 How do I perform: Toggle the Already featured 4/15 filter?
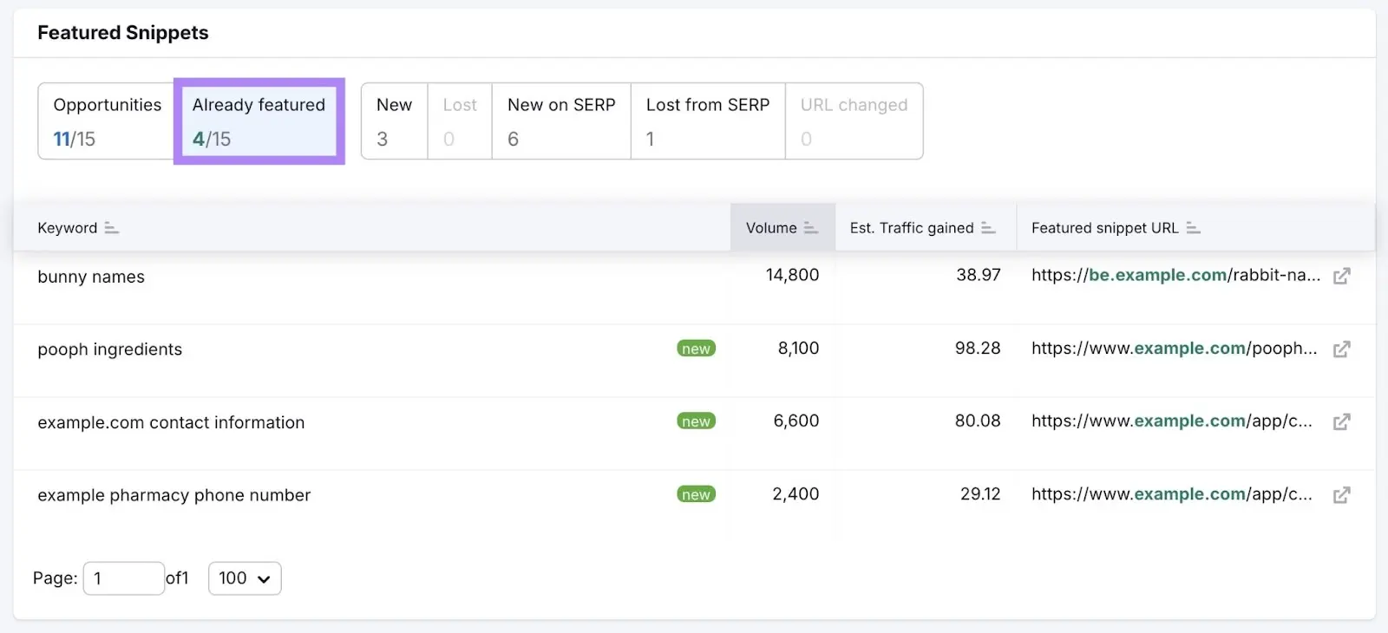(259, 121)
